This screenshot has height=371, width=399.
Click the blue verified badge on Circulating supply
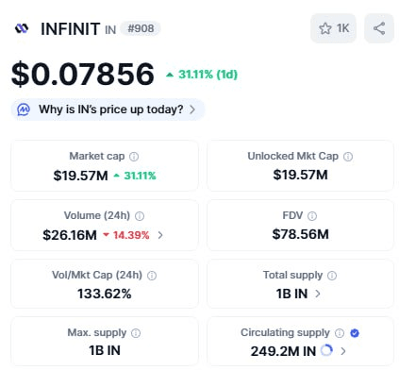[x=355, y=333]
